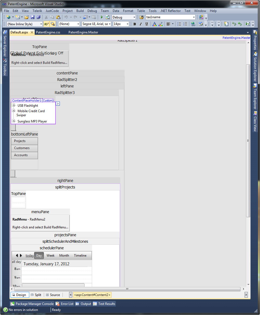Toggle Italic formatting
Viewport: 260px width, 315px height.
click(x=141, y=24)
